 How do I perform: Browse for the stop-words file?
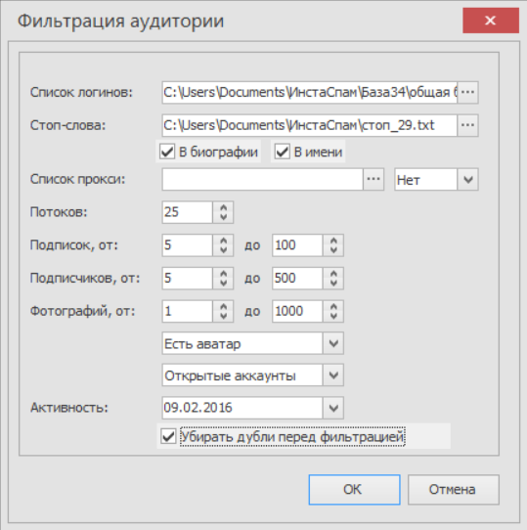coord(467,125)
